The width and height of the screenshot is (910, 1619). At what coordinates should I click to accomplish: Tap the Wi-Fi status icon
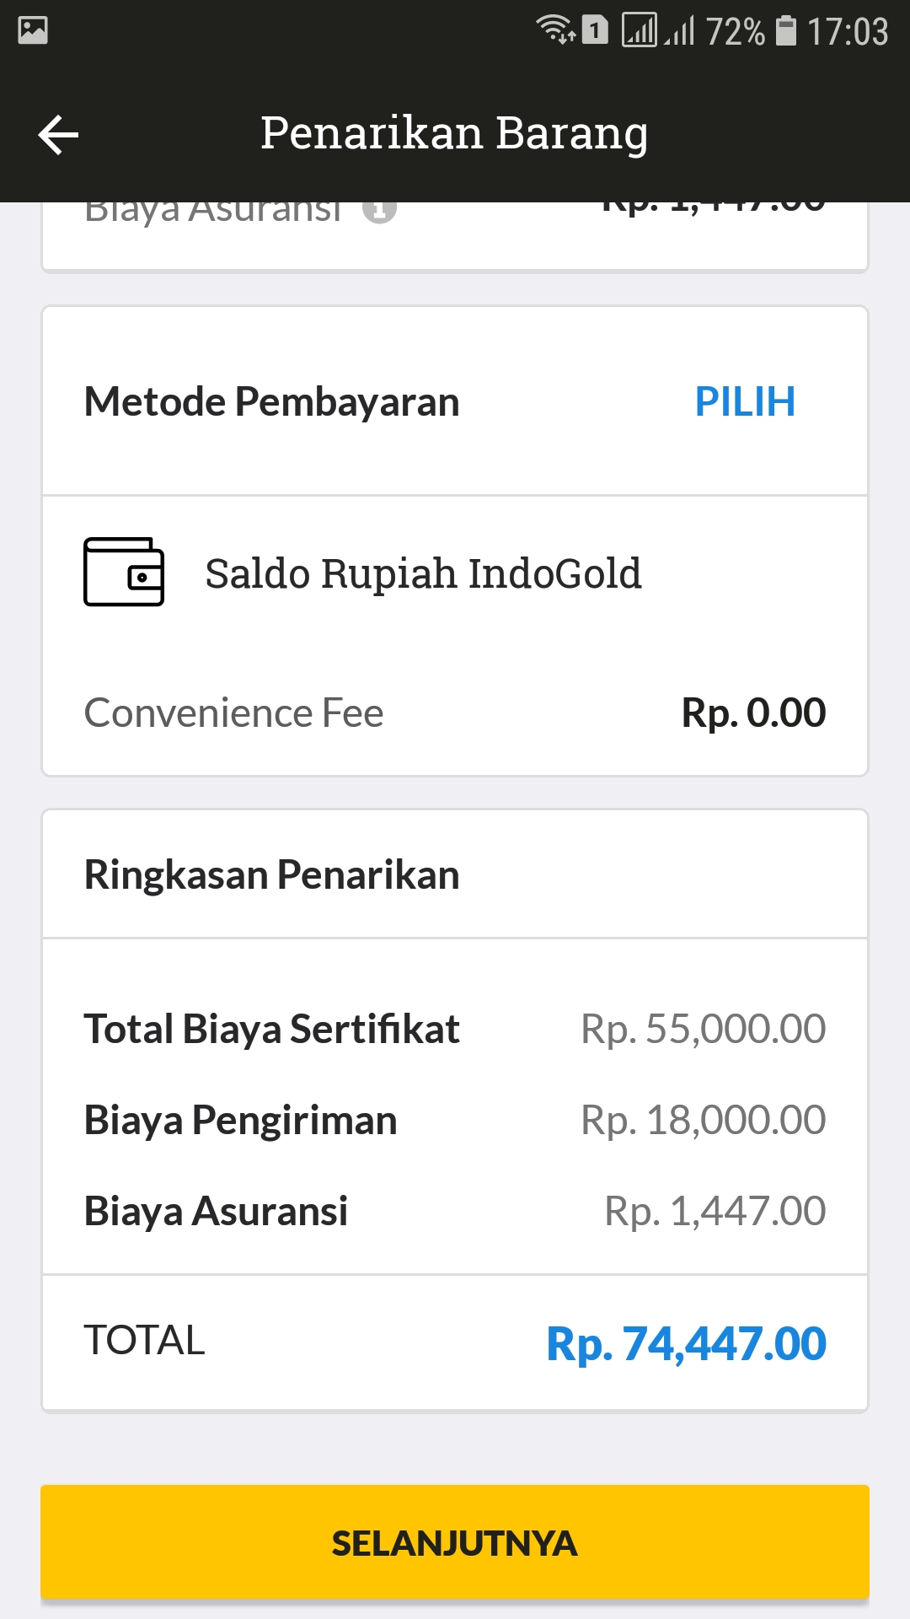[556, 30]
